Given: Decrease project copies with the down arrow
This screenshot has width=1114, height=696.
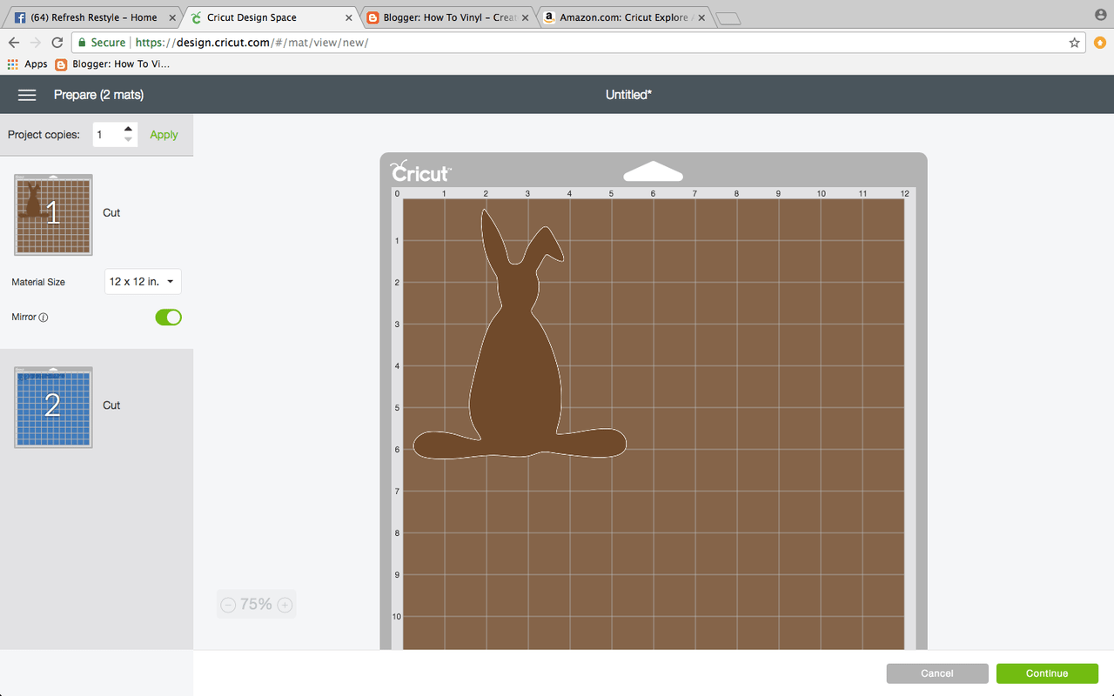Looking at the screenshot, I should coord(128,139).
